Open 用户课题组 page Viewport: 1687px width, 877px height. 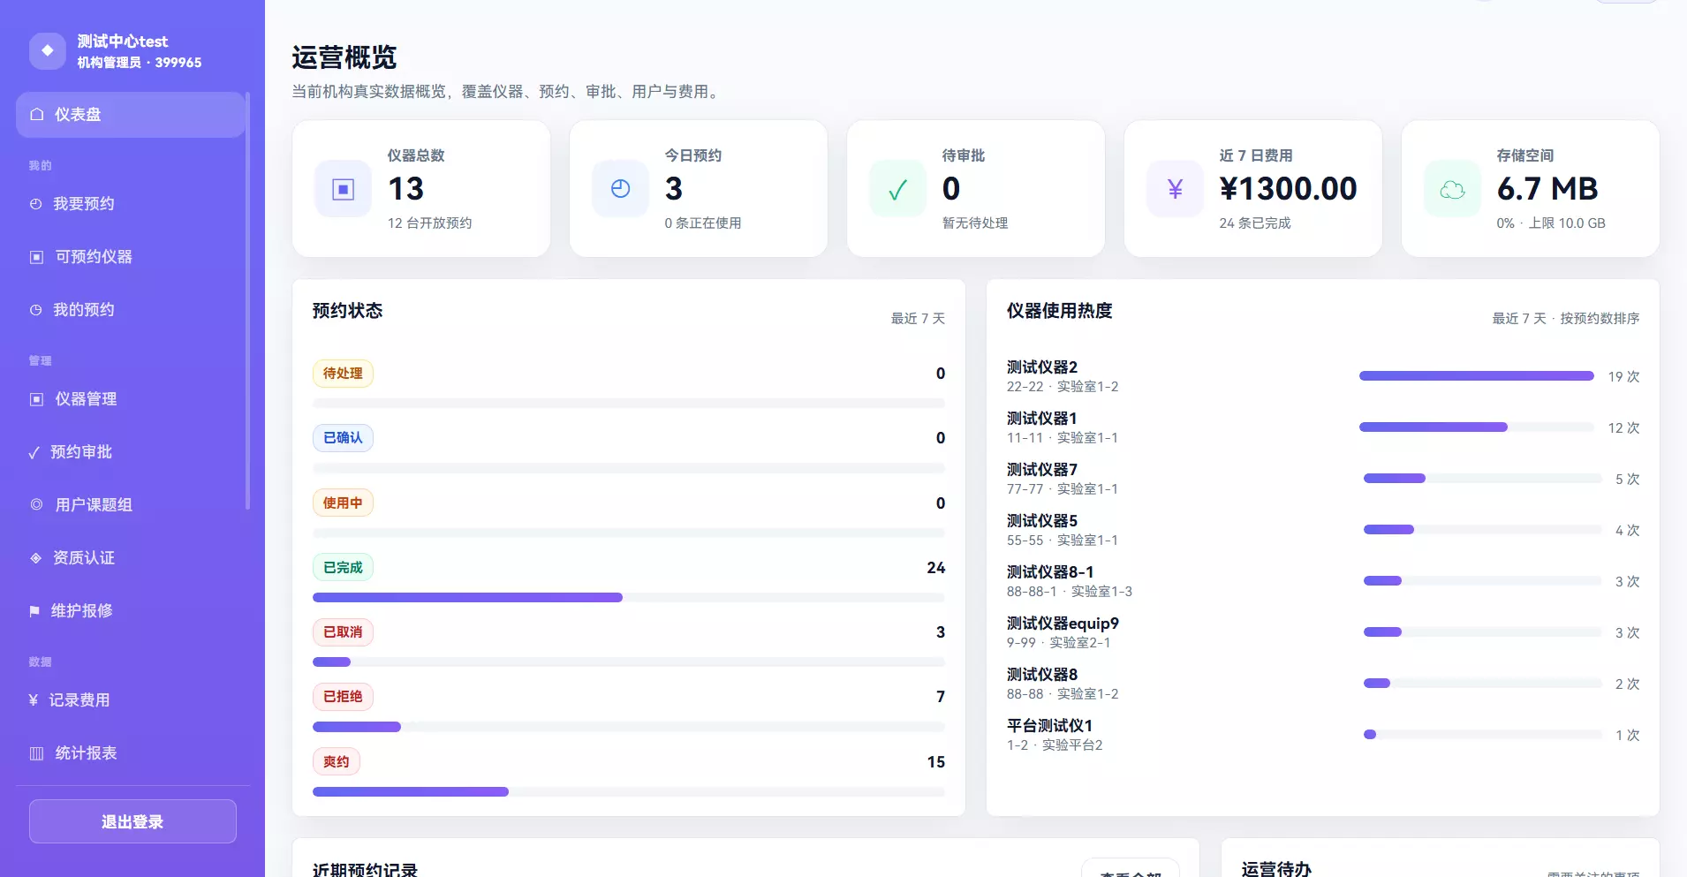point(131,505)
